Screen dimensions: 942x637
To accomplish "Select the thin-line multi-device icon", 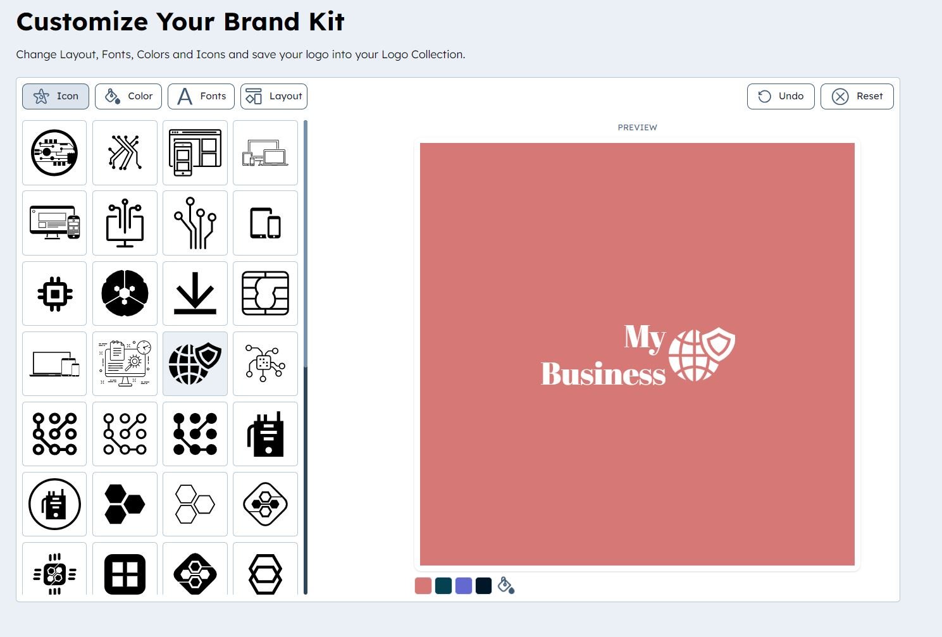I will pyautogui.click(x=265, y=153).
